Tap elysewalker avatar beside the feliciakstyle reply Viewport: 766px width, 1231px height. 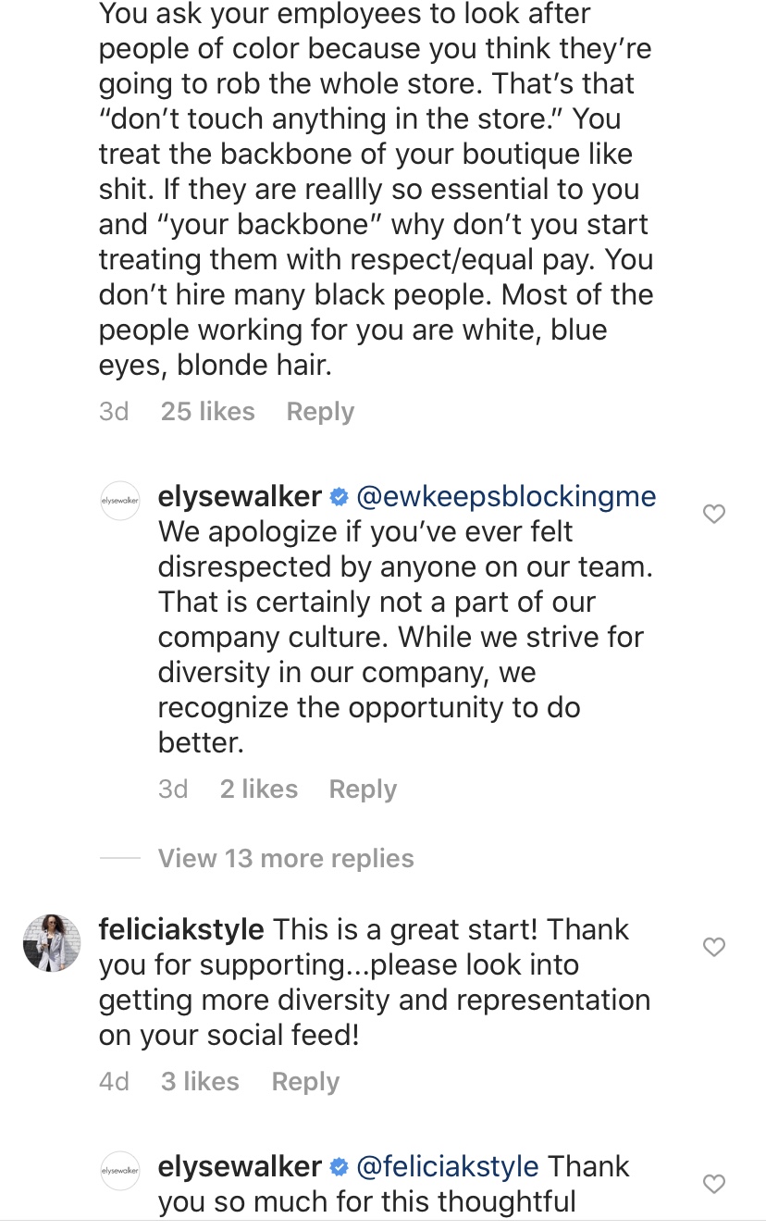click(119, 1170)
